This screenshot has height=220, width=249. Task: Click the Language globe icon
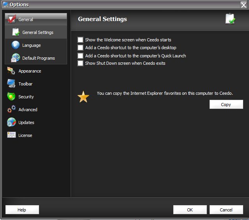coord(16,45)
